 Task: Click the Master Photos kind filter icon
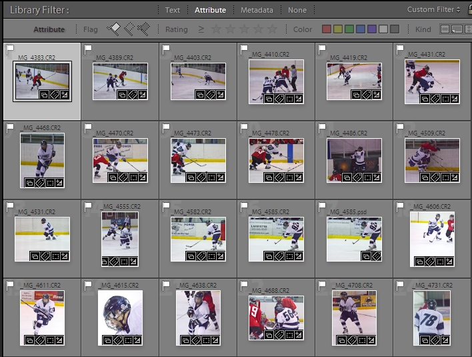point(445,29)
